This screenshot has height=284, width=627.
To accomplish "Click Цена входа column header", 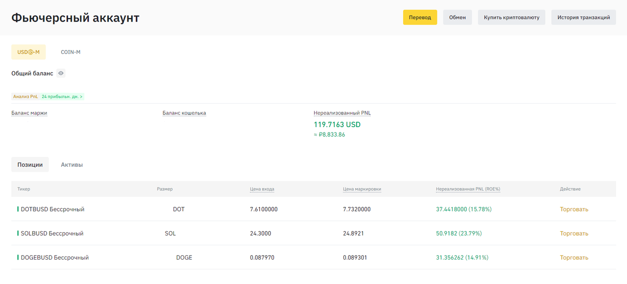I will pyautogui.click(x=262, y=189).
